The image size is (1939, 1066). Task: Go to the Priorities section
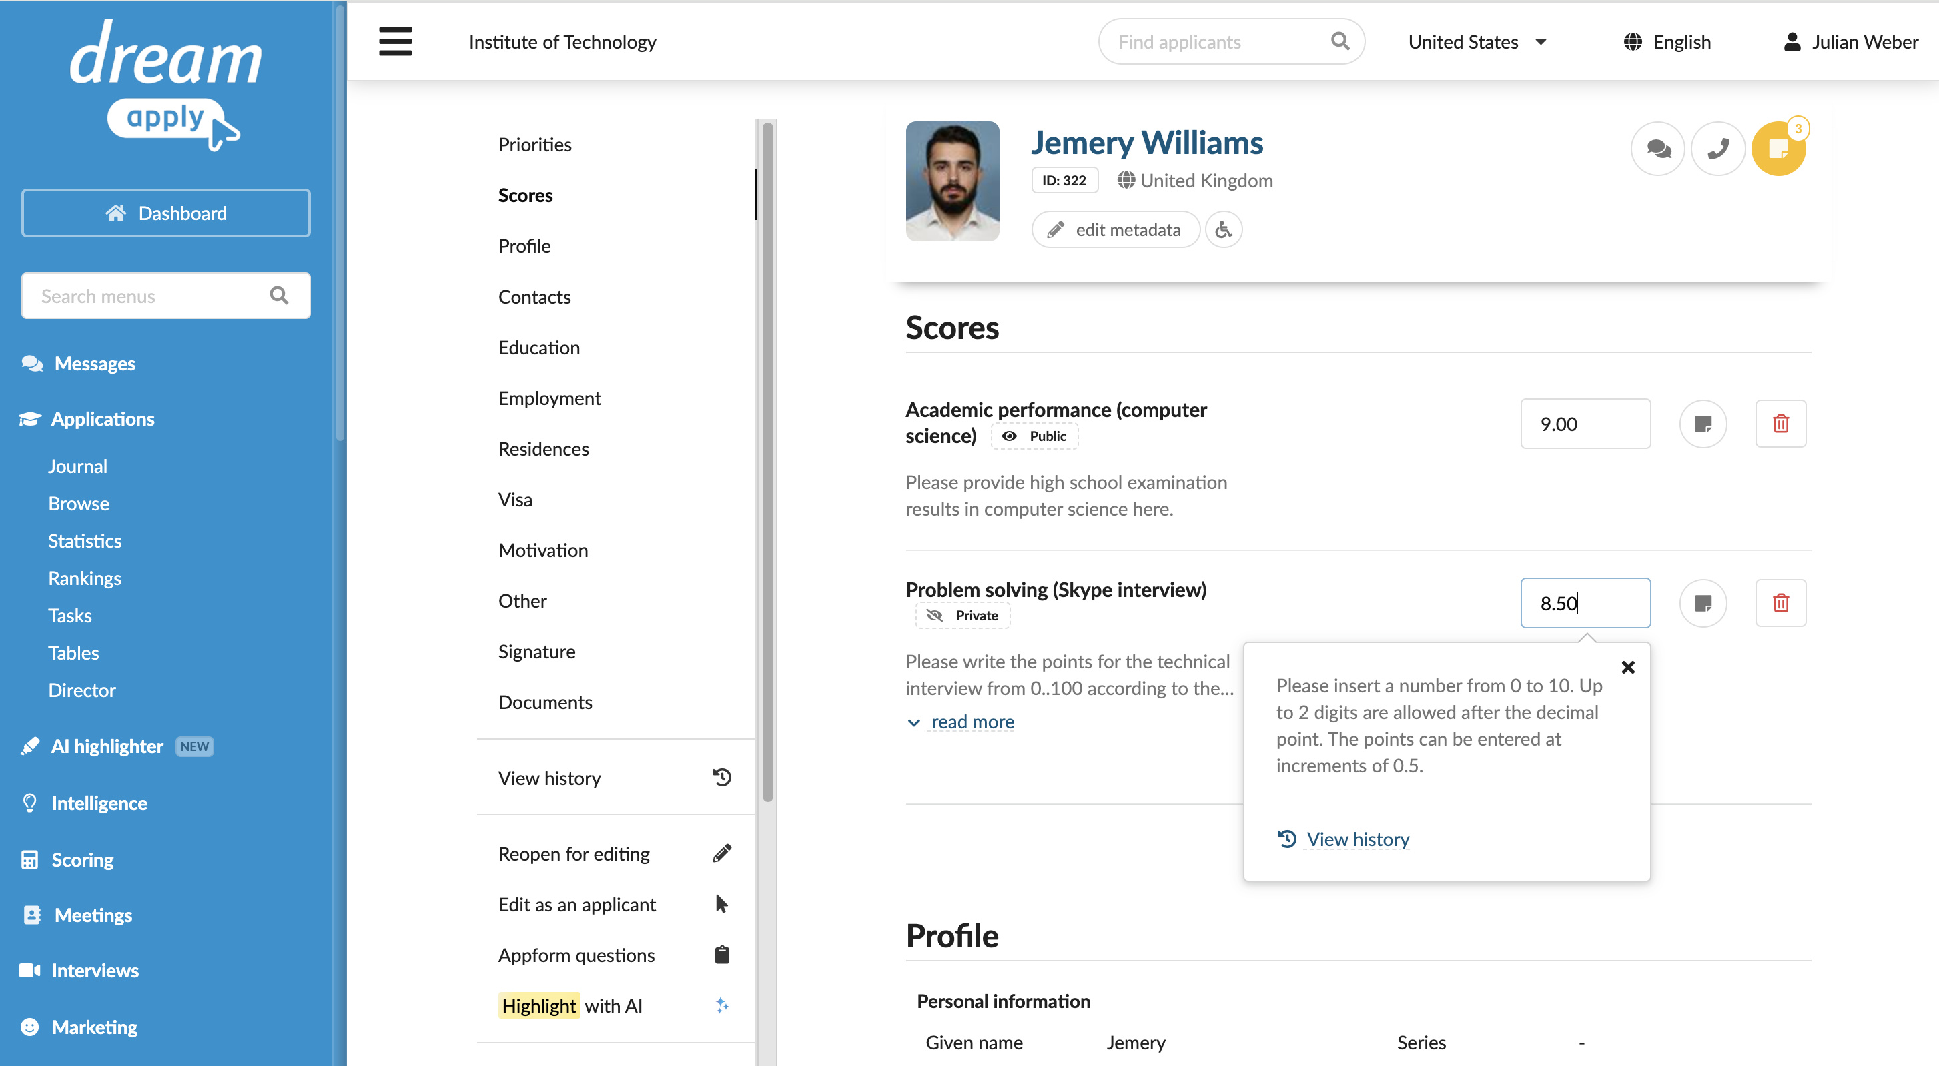534,145
